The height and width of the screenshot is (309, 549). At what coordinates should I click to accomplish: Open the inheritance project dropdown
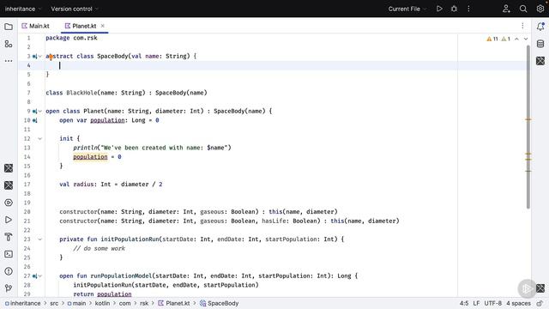(23, 9)
